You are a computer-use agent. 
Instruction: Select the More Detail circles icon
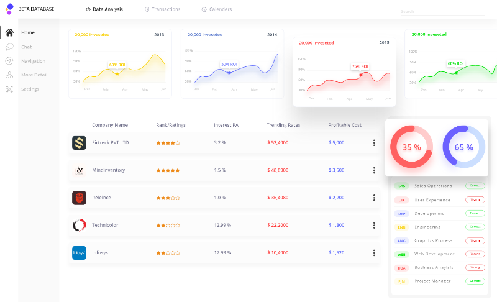click(x=9, y=75)
